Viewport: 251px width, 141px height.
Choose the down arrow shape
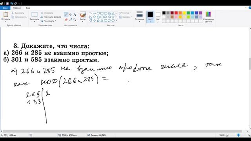(x=91, y=20)
